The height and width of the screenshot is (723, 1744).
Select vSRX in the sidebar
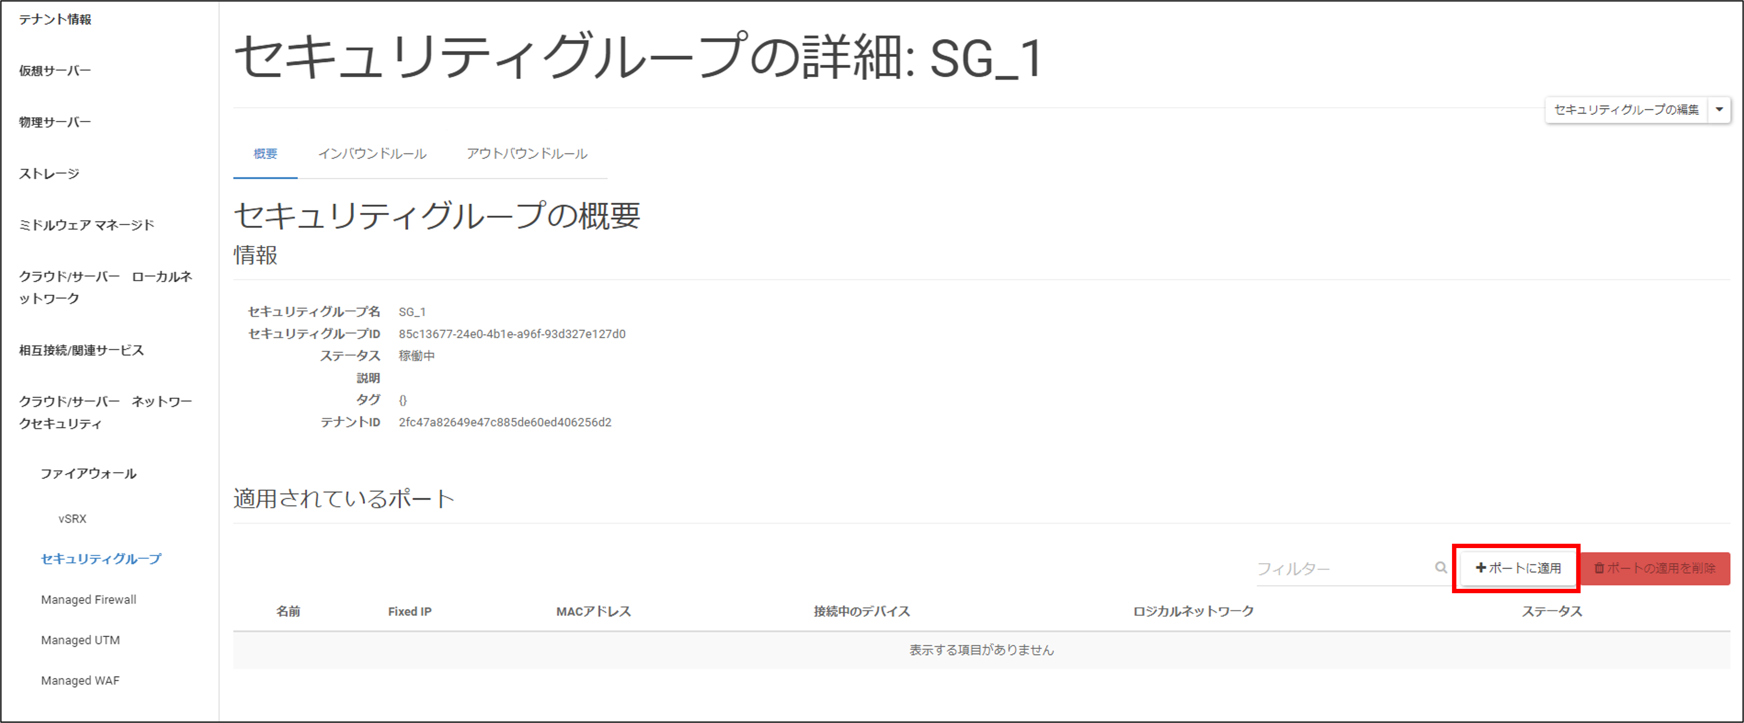[72, 518]
